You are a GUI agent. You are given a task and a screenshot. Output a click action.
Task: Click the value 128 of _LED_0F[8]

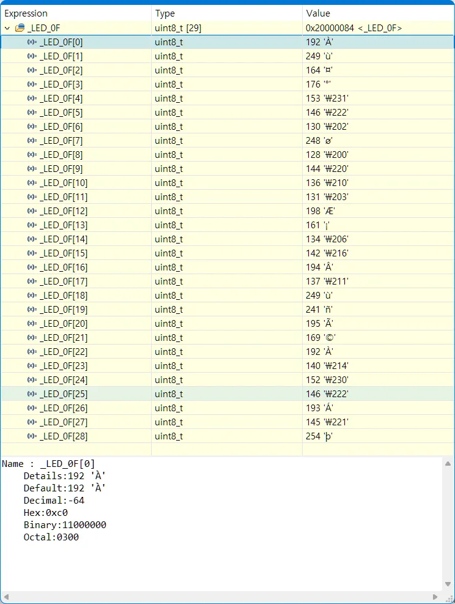click(x=327, y=154)
